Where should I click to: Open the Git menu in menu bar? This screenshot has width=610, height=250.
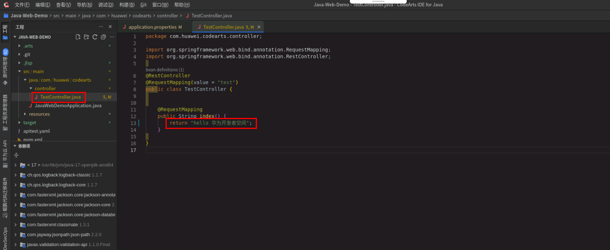pos(143,4)
